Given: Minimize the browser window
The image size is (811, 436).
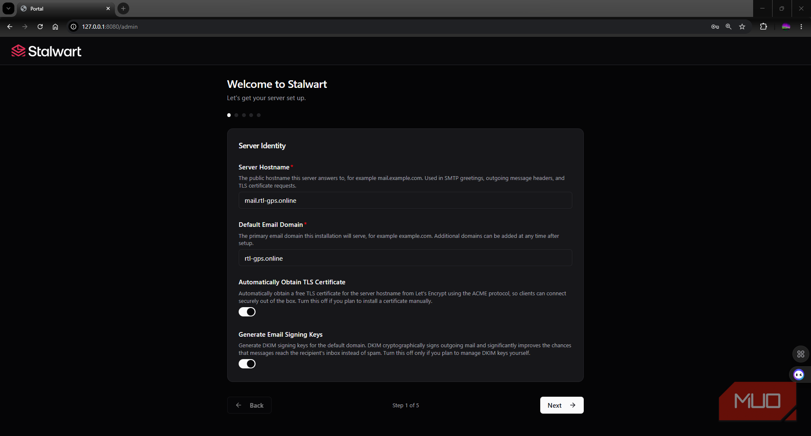Looking at the screenshot, I should (x=762, y=8).
